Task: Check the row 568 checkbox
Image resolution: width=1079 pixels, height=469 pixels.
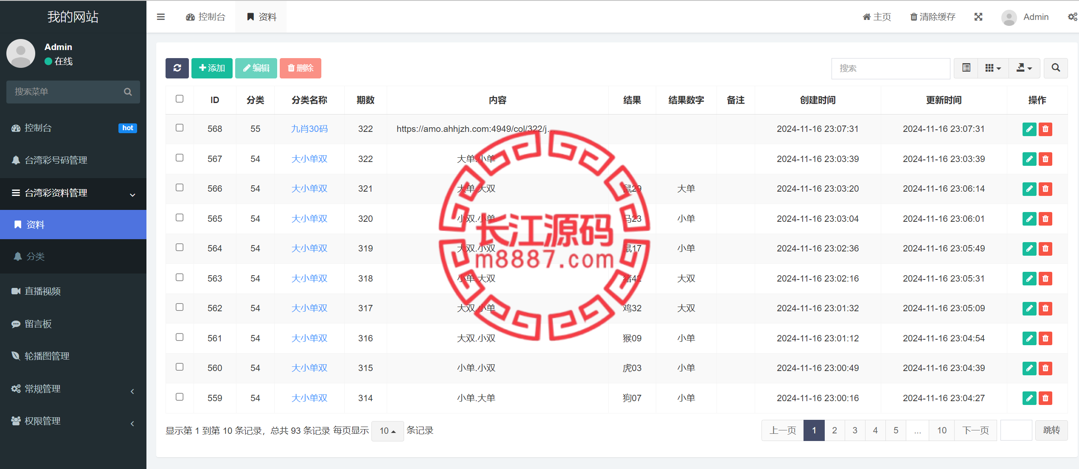Action: (180, 128)
